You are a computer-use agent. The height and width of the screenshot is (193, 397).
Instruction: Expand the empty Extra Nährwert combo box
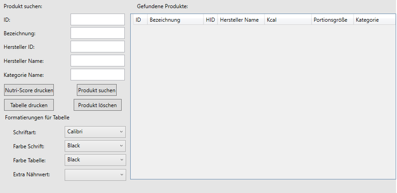tap(95, 175)
